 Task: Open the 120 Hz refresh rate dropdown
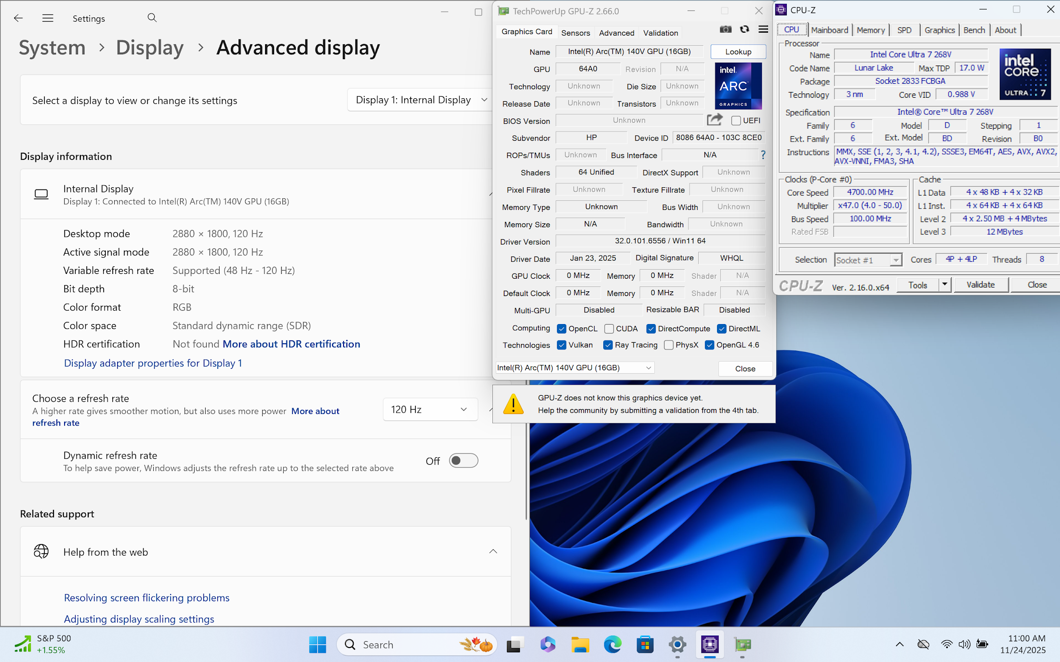point(430,409)
